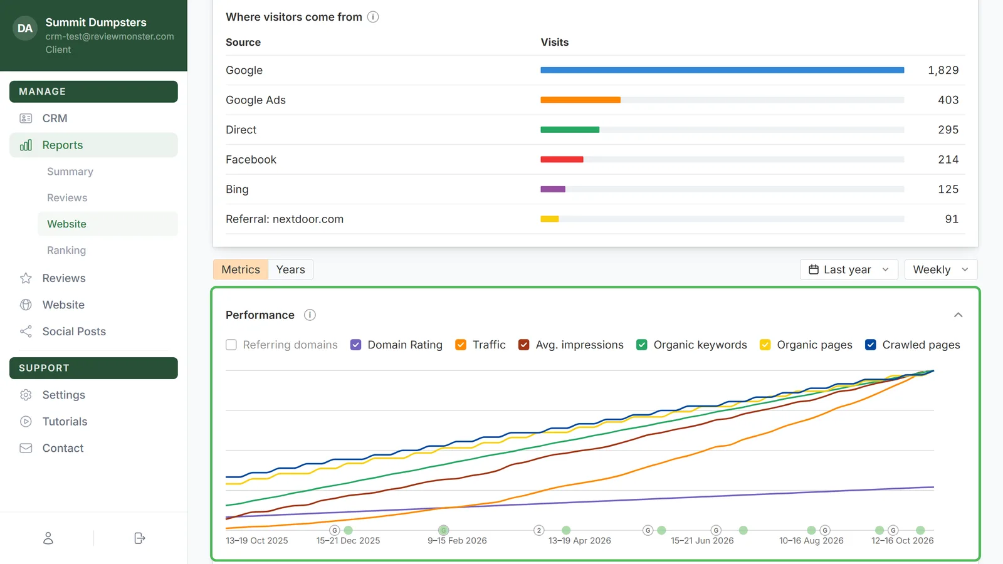1003x564 pixels.
Task: Click the Settings gear icon
Action: pyautogui.click(x=26, y=395)
